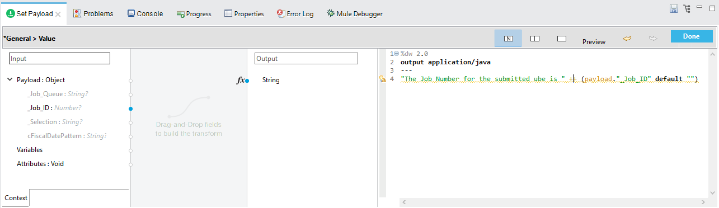Click the _Job_ID mapping connector dot

130,108
